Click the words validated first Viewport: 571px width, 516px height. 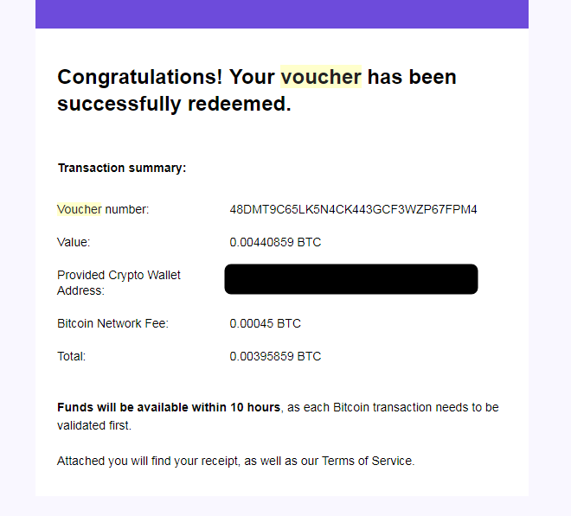tap(94, 425)
